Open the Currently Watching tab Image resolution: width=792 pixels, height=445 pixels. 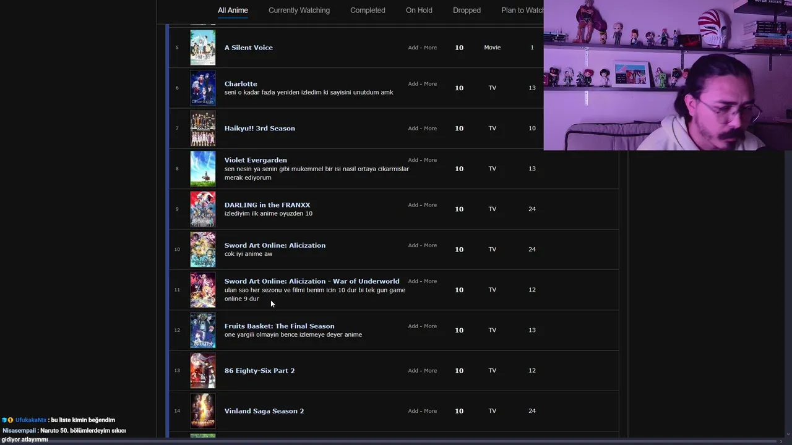point(299,11)
